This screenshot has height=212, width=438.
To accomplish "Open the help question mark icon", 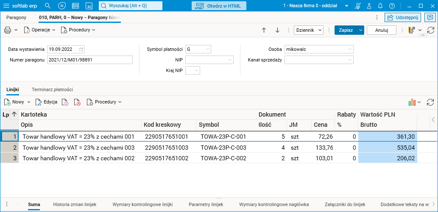I will pyautogui.click(x=392, y=6).
